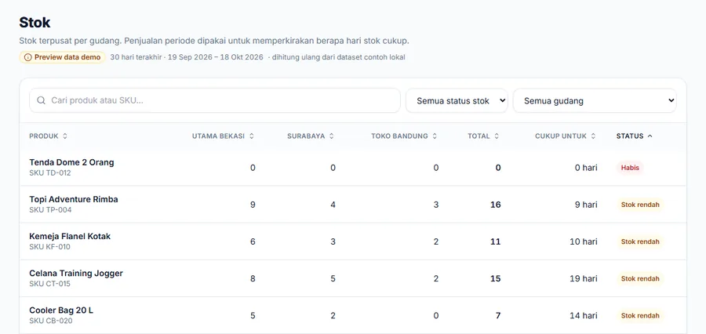Screen dimensions: 706x334
Task: Open the Semua gudang dropdown
Action: pos(595,101)
